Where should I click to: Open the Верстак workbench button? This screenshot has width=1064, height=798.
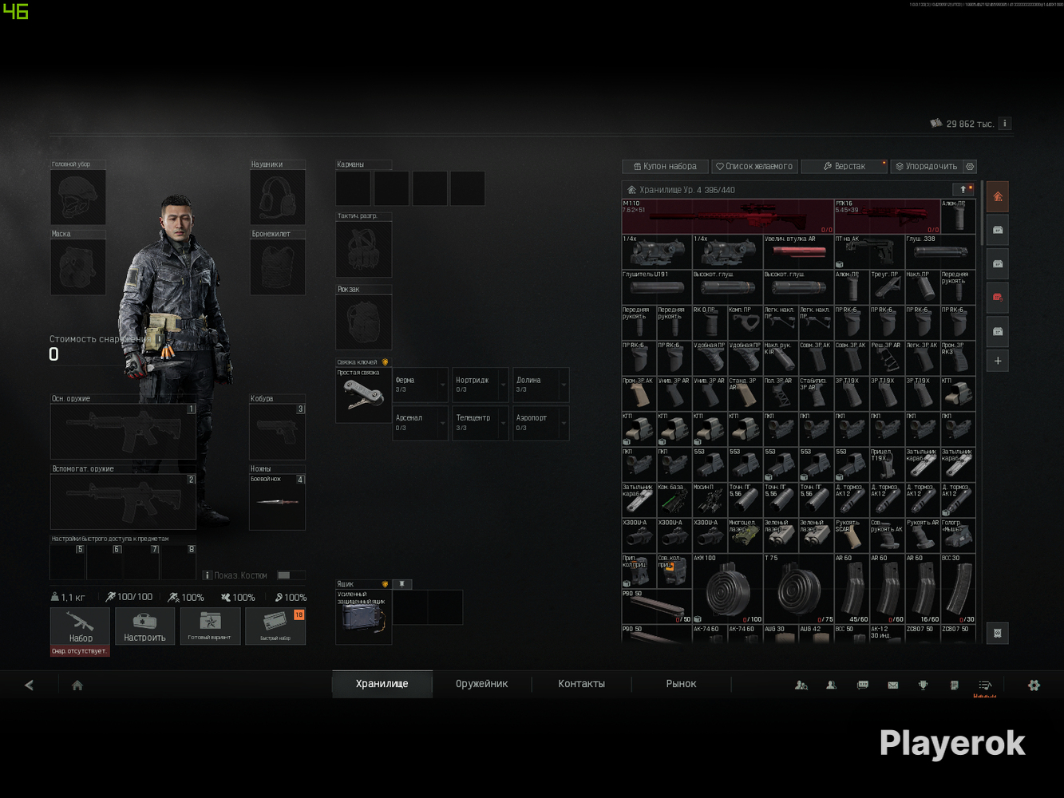[x=844, y=166]
